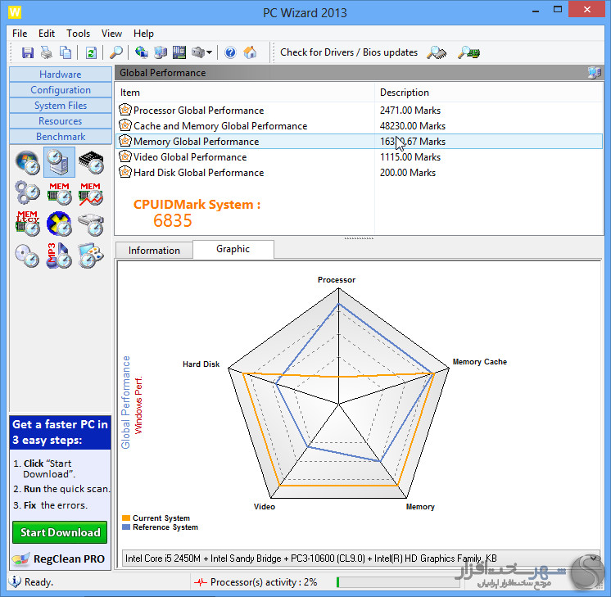The image size is (611, 597).
Task: Click the orange Current System legend swatch
Action: coord(125,518)
